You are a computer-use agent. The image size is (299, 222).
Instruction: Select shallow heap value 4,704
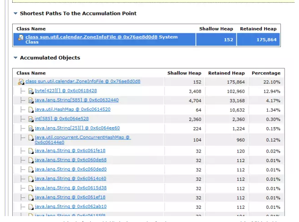195,101
